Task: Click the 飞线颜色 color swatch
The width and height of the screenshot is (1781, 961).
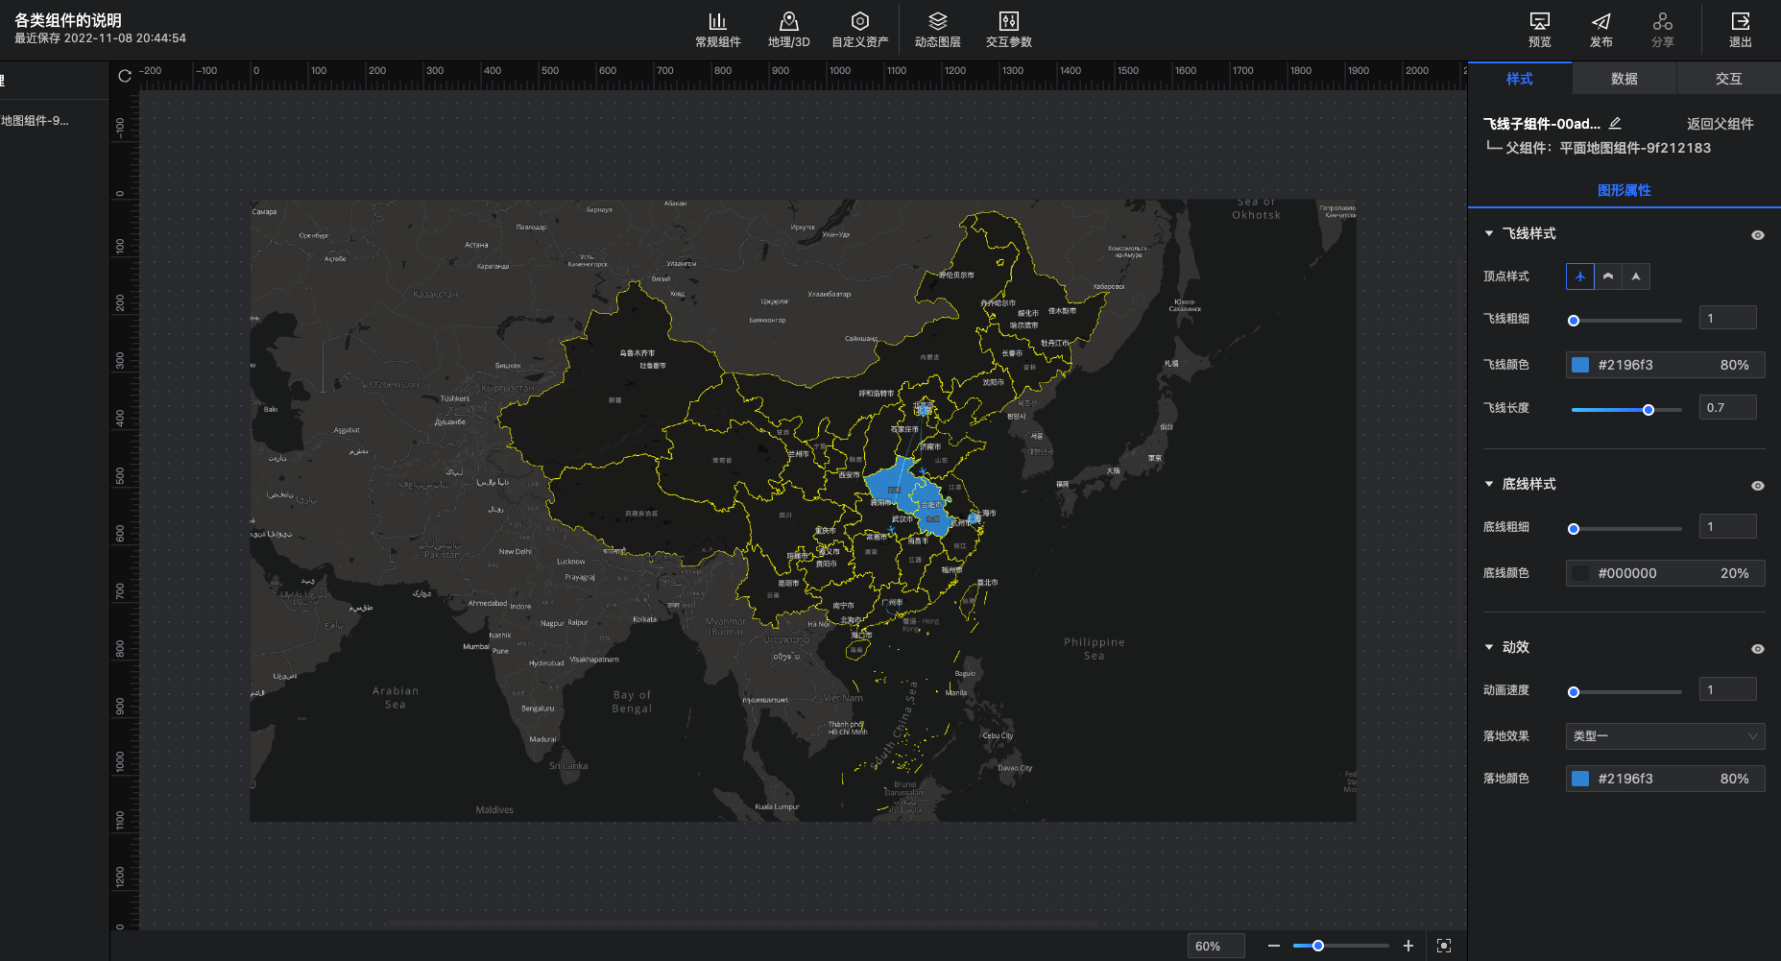Action: (x=1580, y=365)
